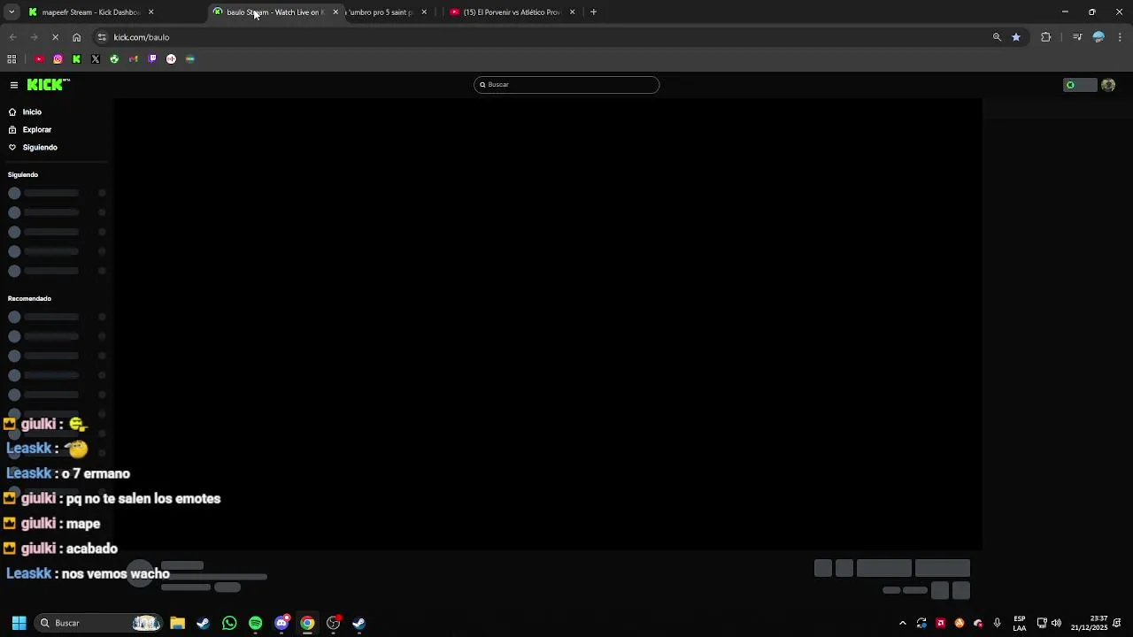Close the El Porvenir vs Atlético tab
Viewport: 1133px width, 637px height.
(x=572, y=12)
